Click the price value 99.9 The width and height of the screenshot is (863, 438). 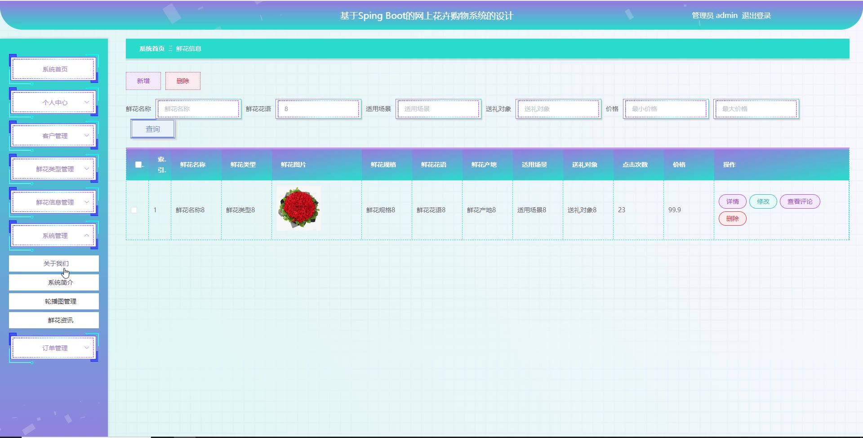click(x=674, y=210)
